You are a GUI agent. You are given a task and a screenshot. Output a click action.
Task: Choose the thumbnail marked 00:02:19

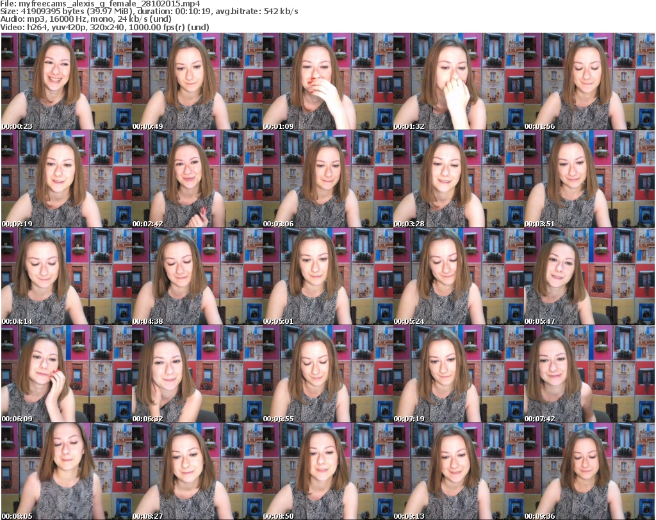tap(67, 179)
